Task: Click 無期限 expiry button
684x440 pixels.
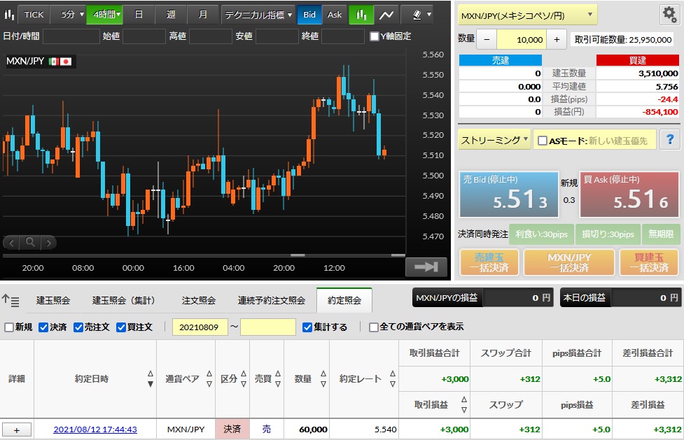Action: click(661, 234)
